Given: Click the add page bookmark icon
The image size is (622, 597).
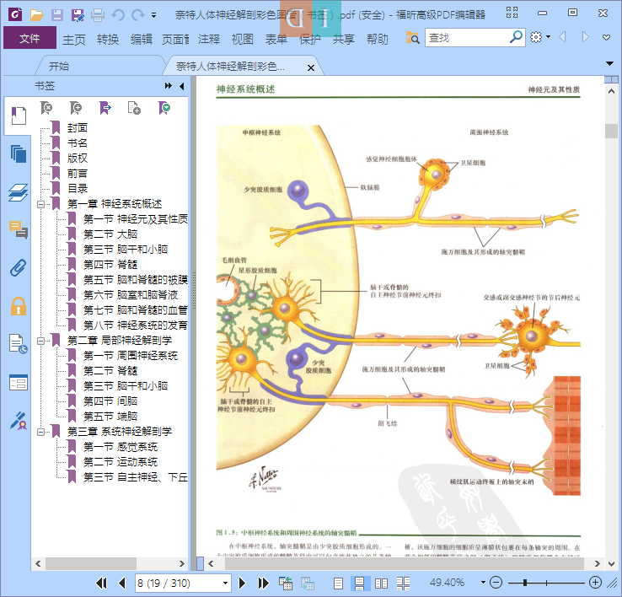Looking at the screenshot, I should tap(134, 108).
